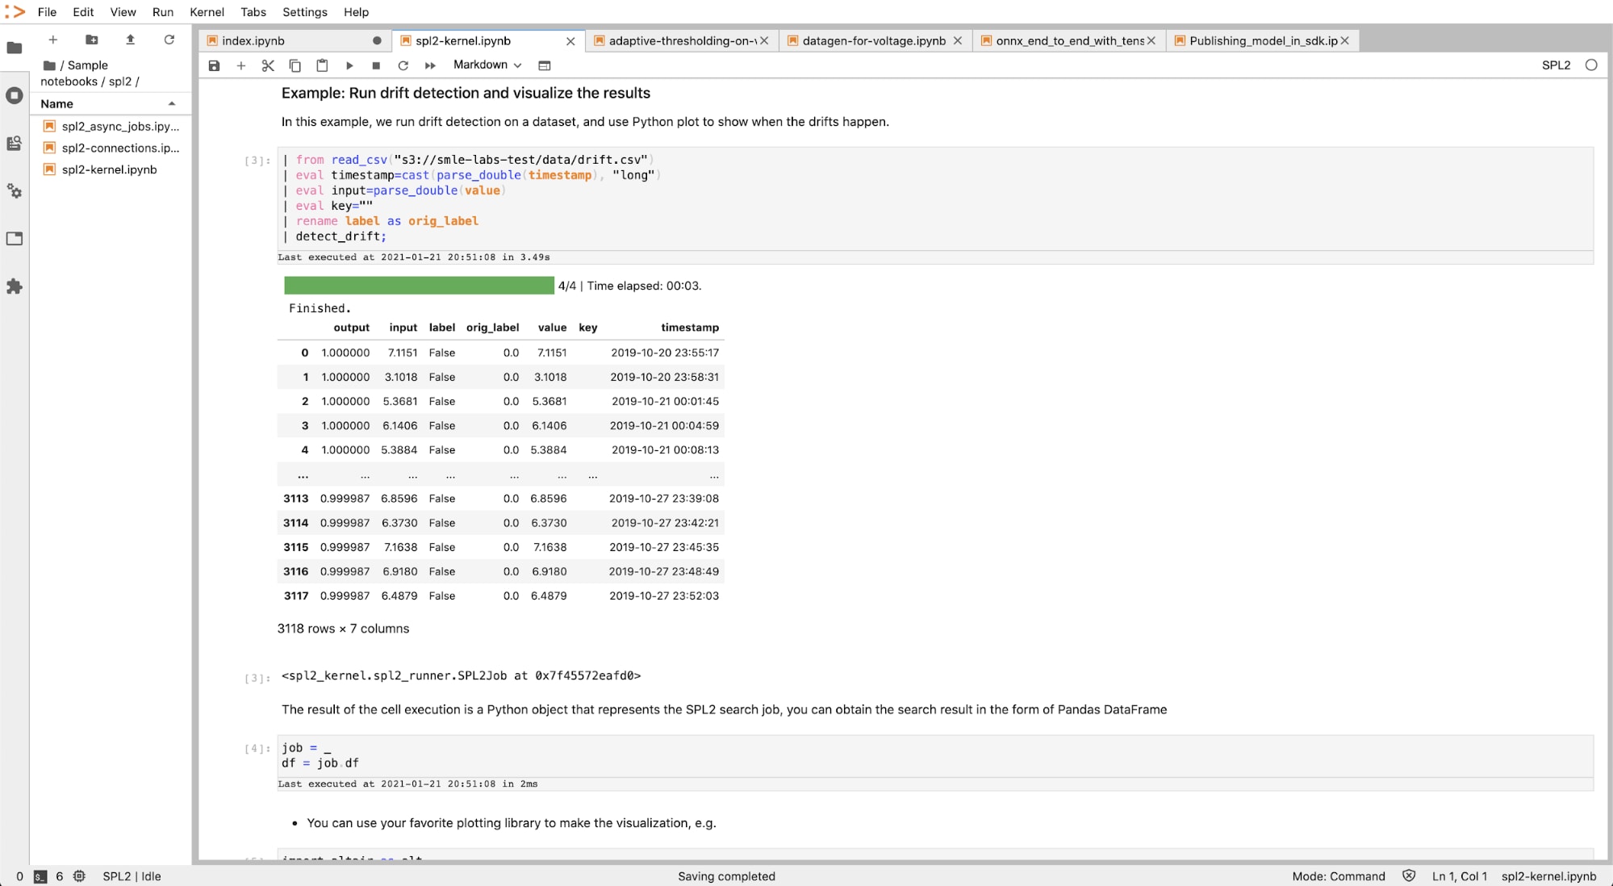Viewport: 1613px width, 886px height.
Task: Click the drift detection code cell
Action: tap(935, 198)
